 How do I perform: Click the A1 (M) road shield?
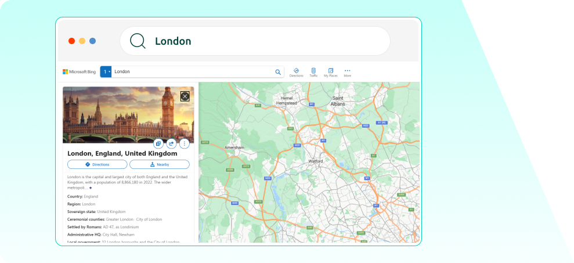(x=382, y=123)
